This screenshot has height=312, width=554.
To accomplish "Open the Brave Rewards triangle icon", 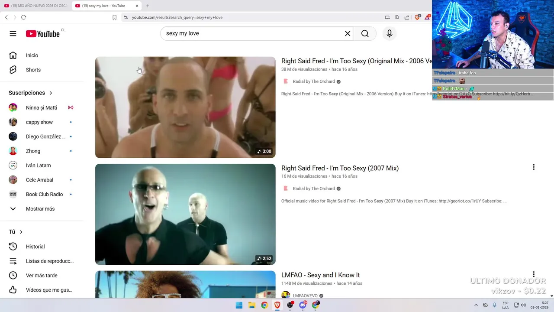I will (428, 17).
